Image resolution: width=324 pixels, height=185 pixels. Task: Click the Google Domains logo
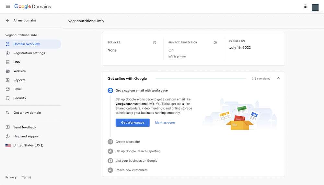[x=33, y=6]
